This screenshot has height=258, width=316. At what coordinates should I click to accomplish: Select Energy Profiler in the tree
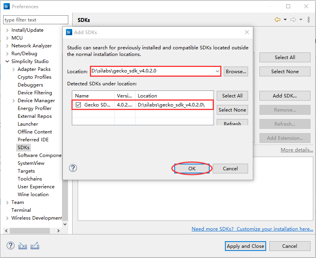pos(35,108)
